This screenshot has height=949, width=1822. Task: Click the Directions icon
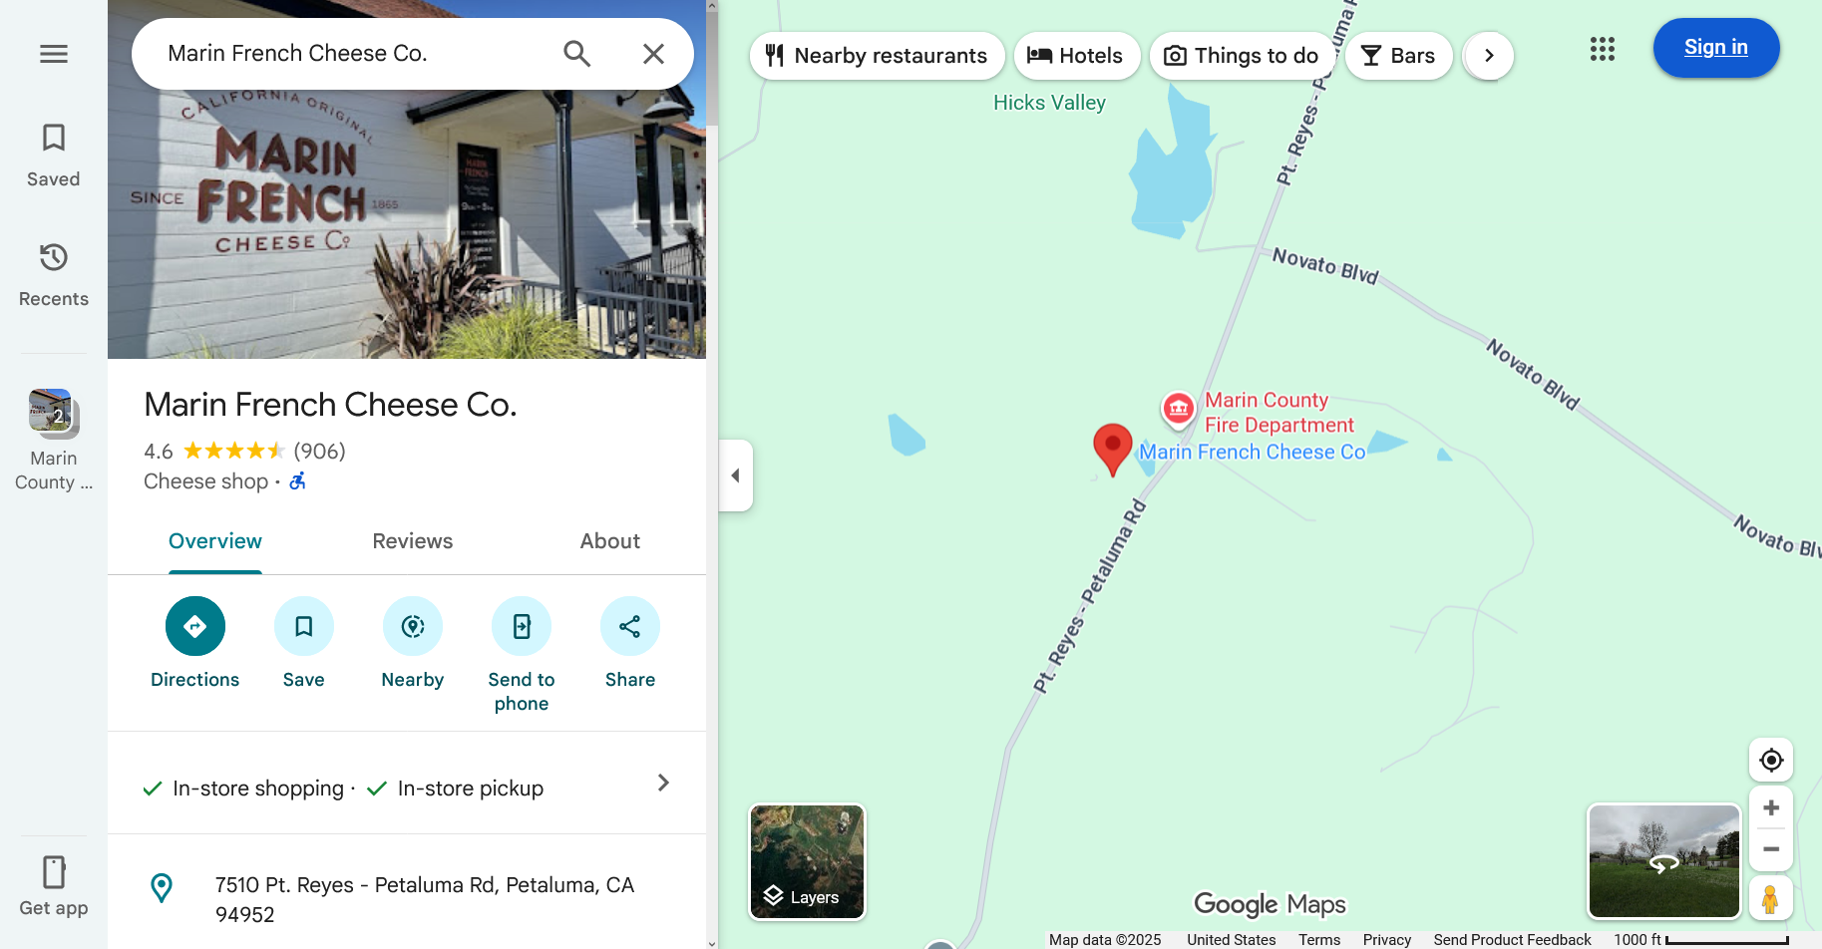[195, 626]
